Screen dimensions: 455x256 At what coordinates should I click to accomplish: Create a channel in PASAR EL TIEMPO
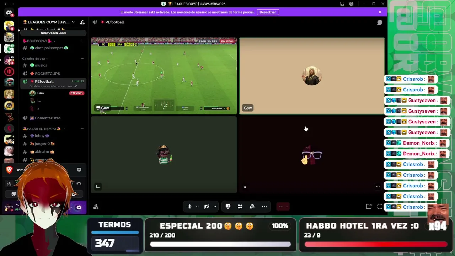(x=82, y=129)
